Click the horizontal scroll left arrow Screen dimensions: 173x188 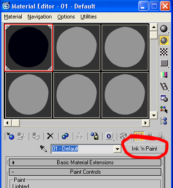(8, 123)
